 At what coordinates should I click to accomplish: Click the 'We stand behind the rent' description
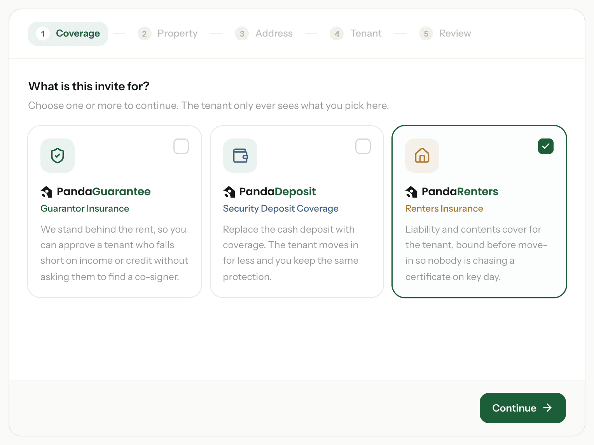(x=114, y=253)
